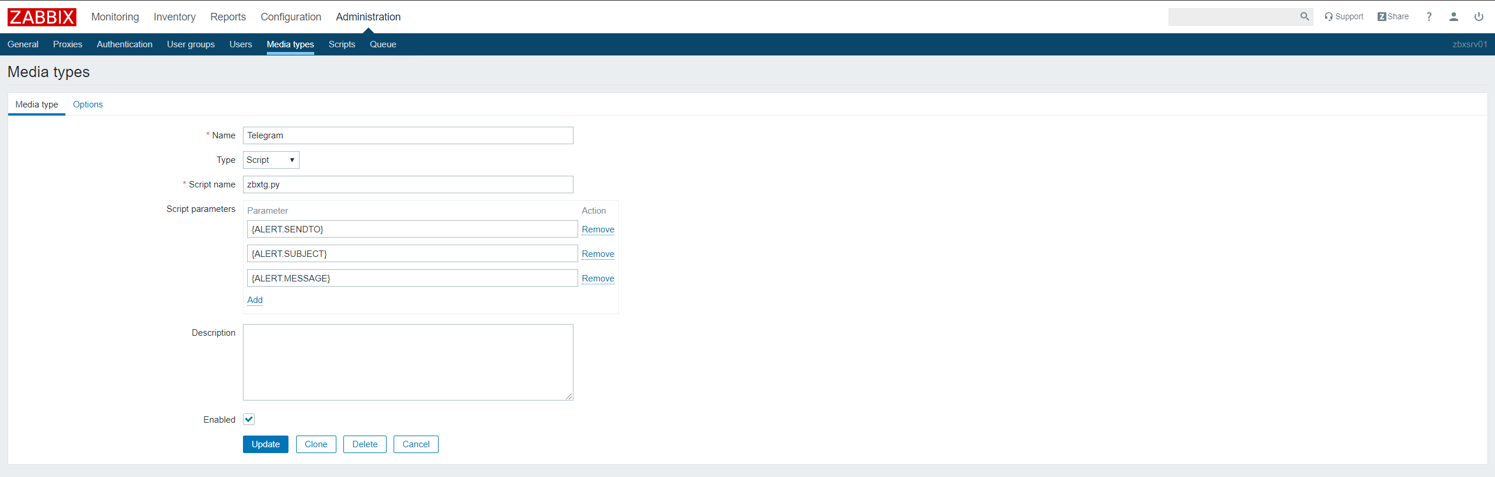
Task: Expand the Type dropdown
Action: (271, 160)
